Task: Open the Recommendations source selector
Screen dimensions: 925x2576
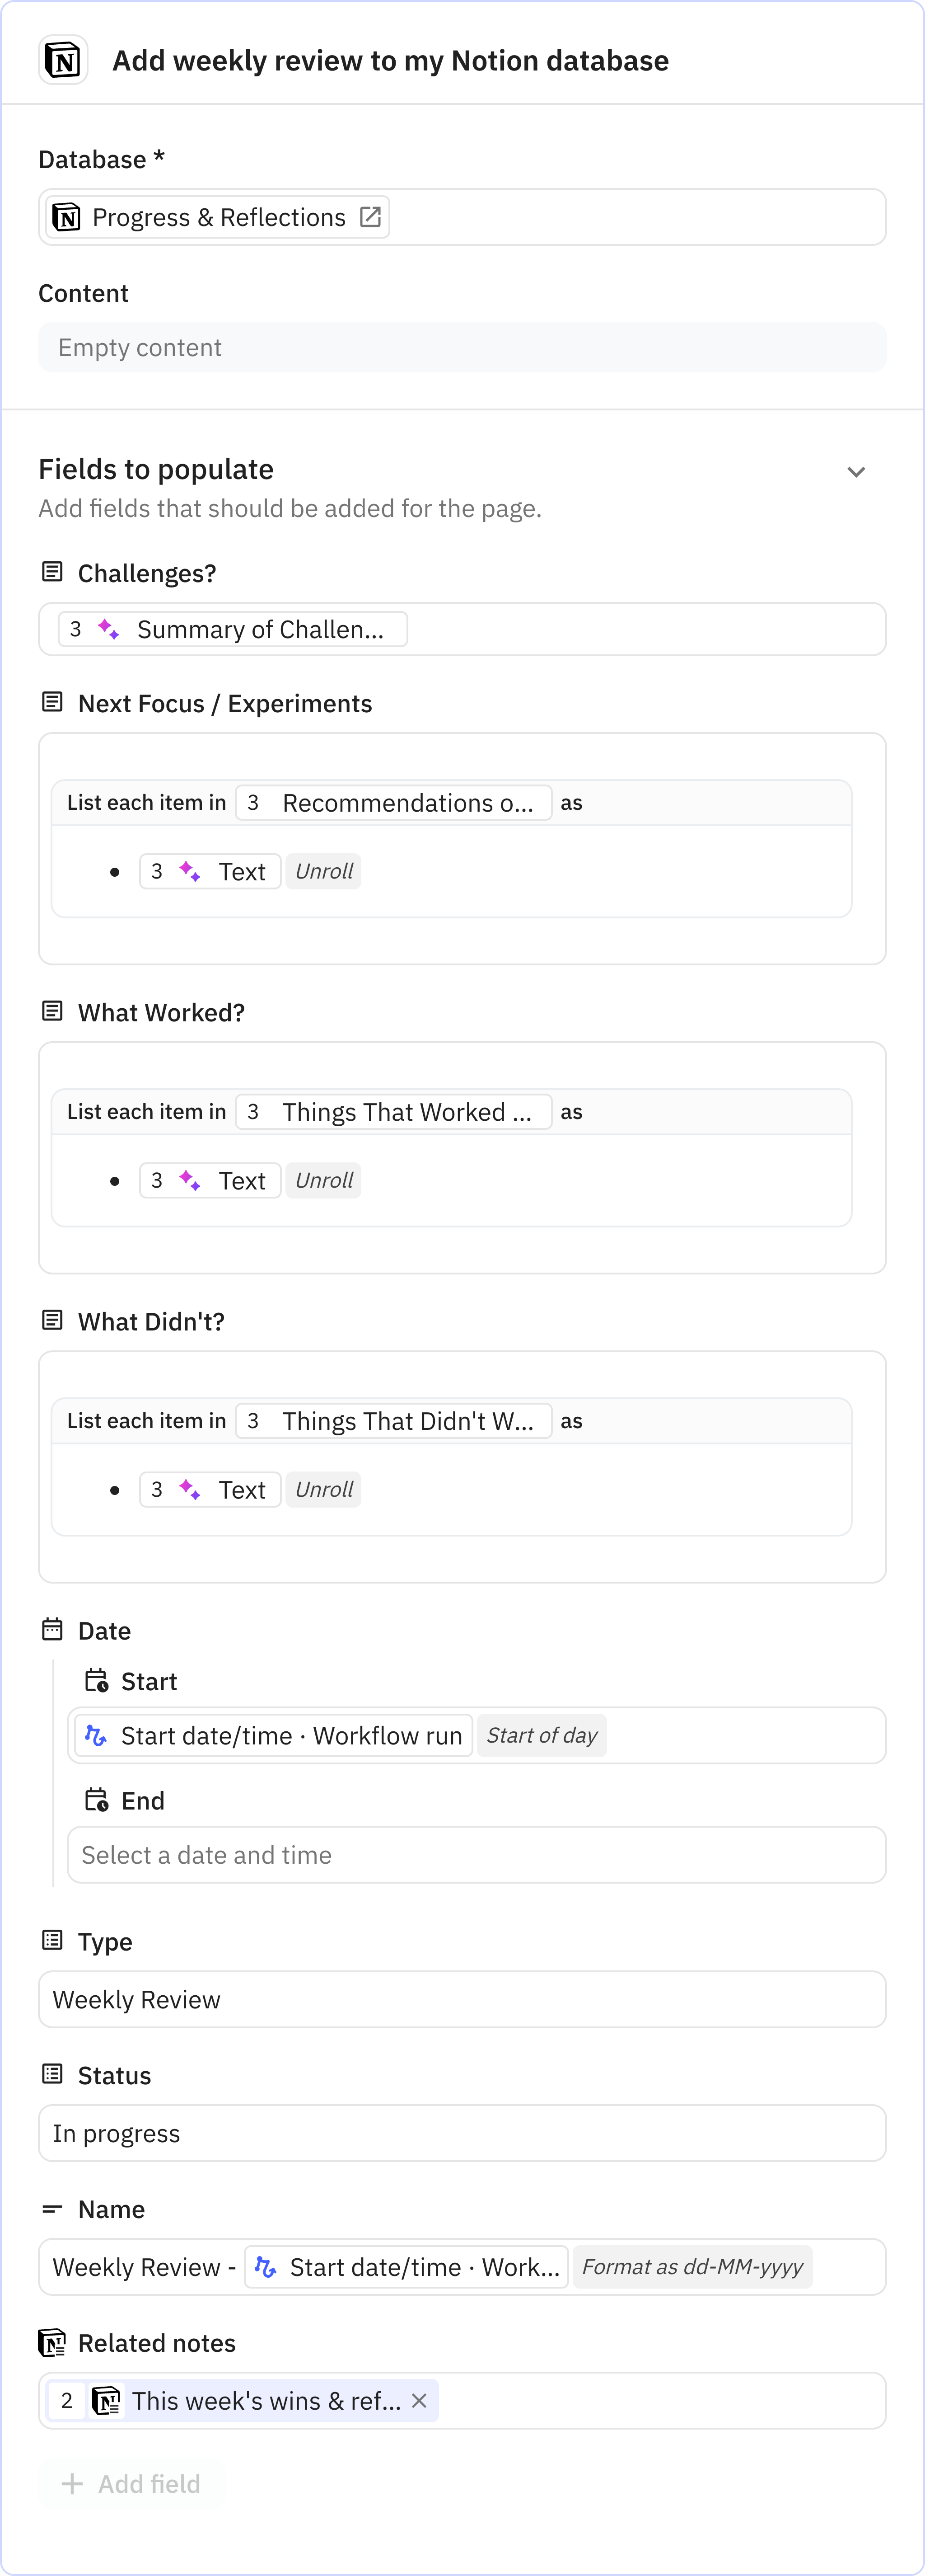Action: coord(393,802)
